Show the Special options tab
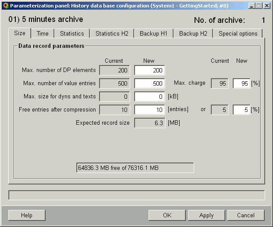Viewport: 273px width, 227px height. pyautogui.click(x=238, y=33)
